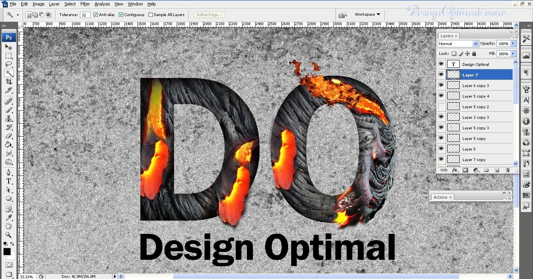Hide Layer 3 copy 3
Screen dimensions: 533x279
pos(441,117)
